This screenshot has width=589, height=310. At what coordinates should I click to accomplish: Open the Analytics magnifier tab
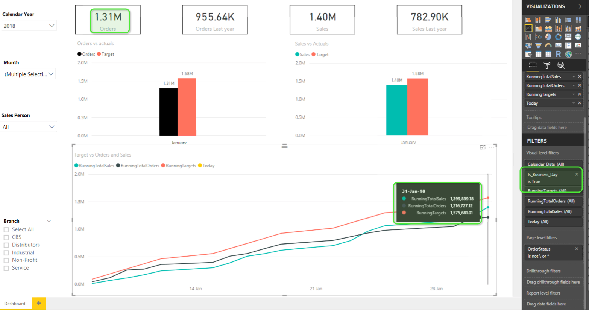[x=561, y=65]
